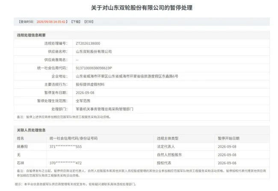Click the name 姚春阳 in table
278x191 pixels.
pos(22,146)
